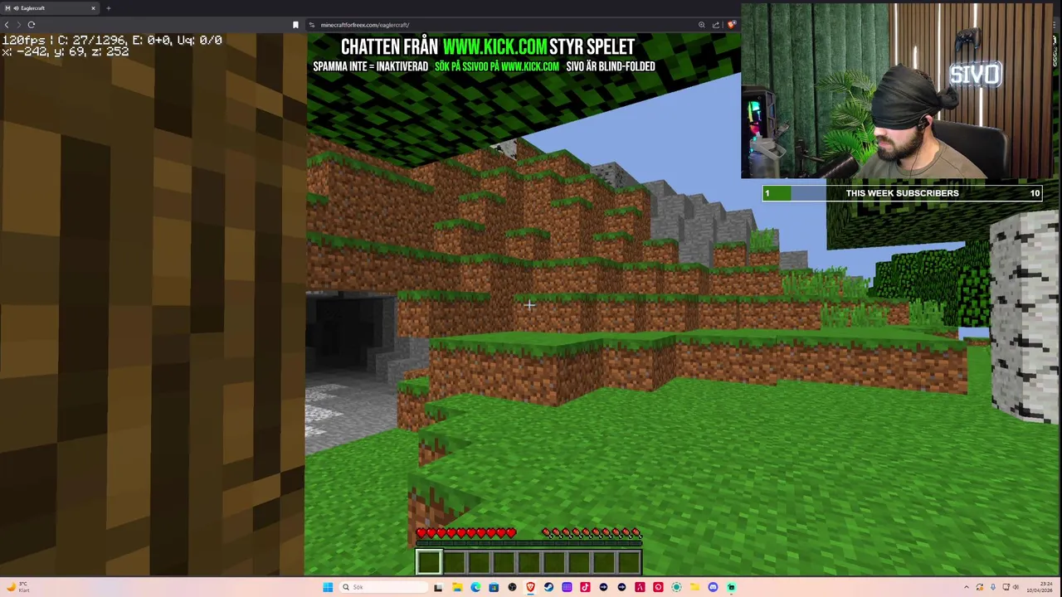Open Steam from the taskbar
The width and height of the screenshot is (1062, 597).
point(548,587)
